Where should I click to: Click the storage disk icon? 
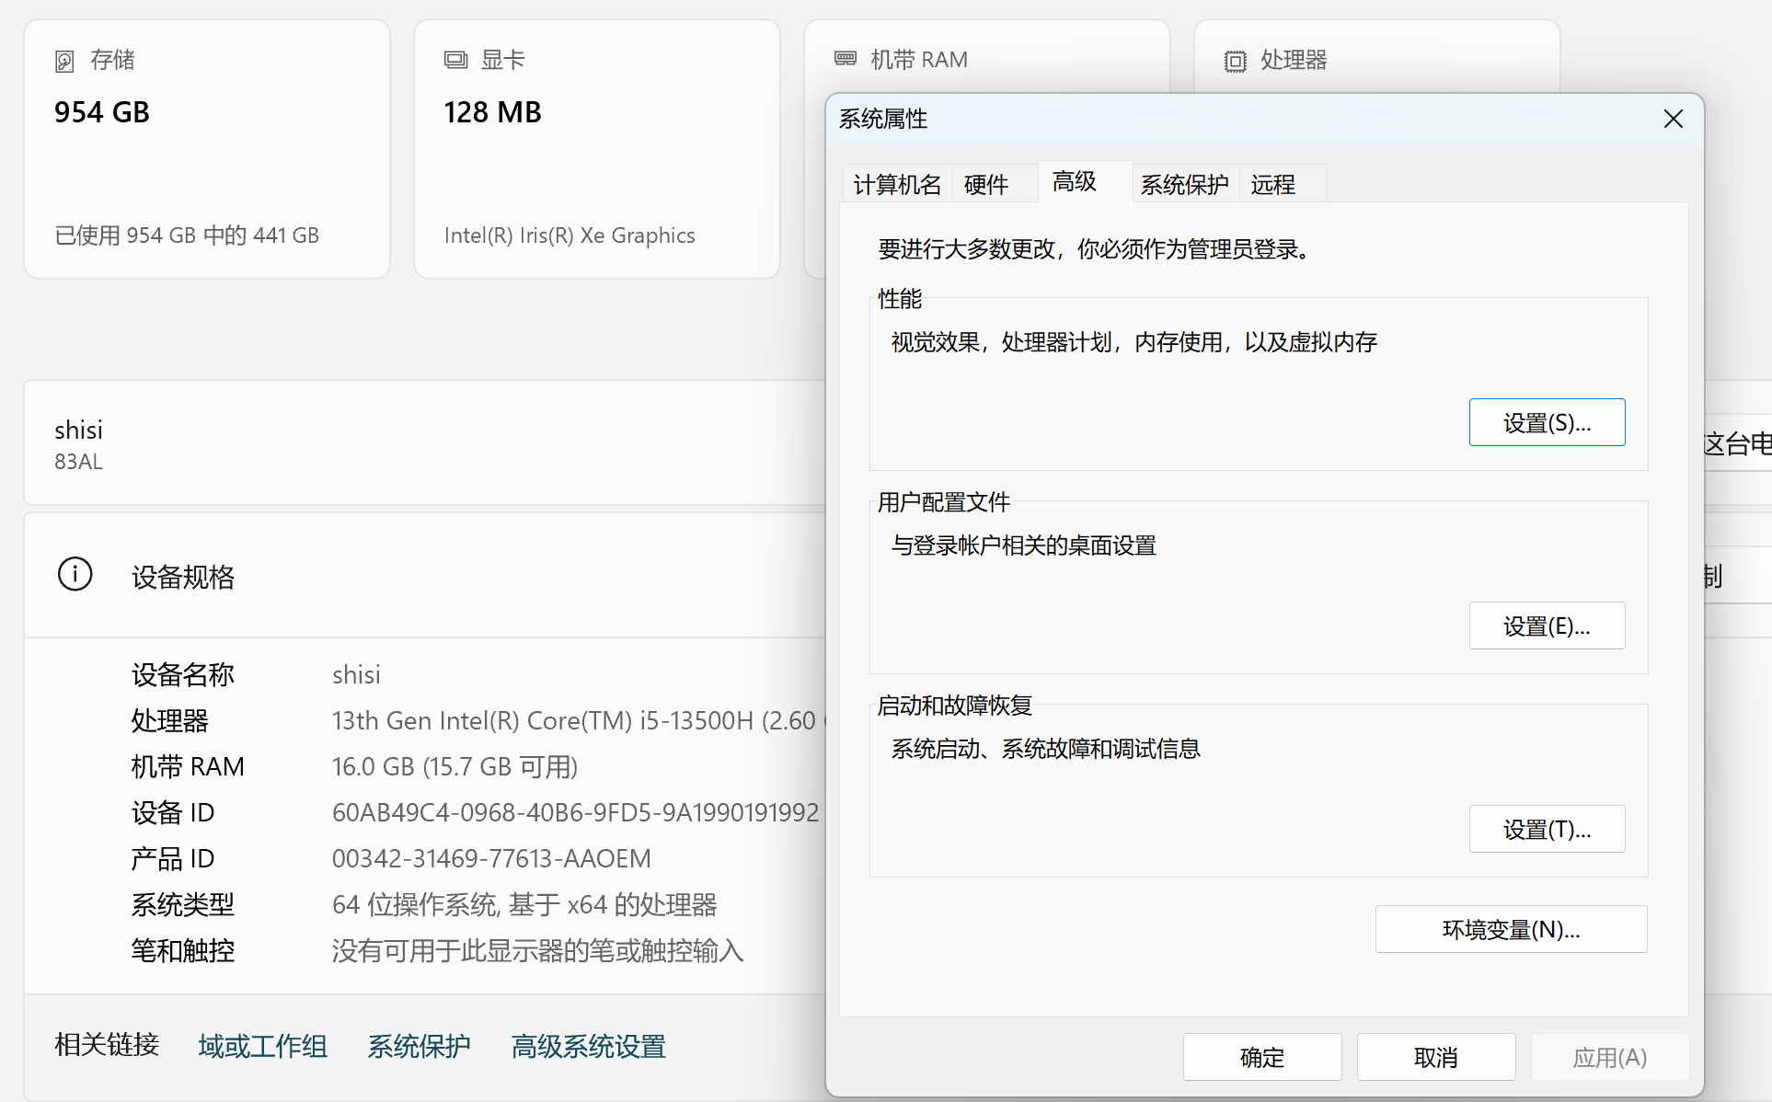point(64,62)
